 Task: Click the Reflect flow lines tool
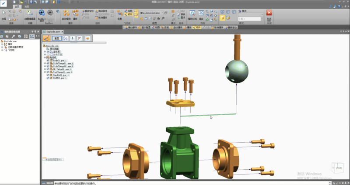[x=119, y=15]
